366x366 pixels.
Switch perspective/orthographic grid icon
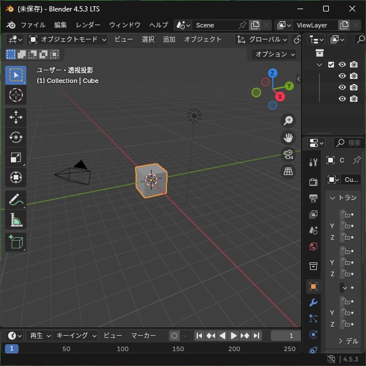click(288, 172)
